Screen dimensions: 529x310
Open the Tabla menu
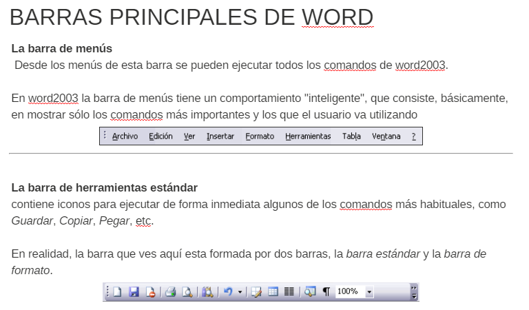[x=351, y=136]
